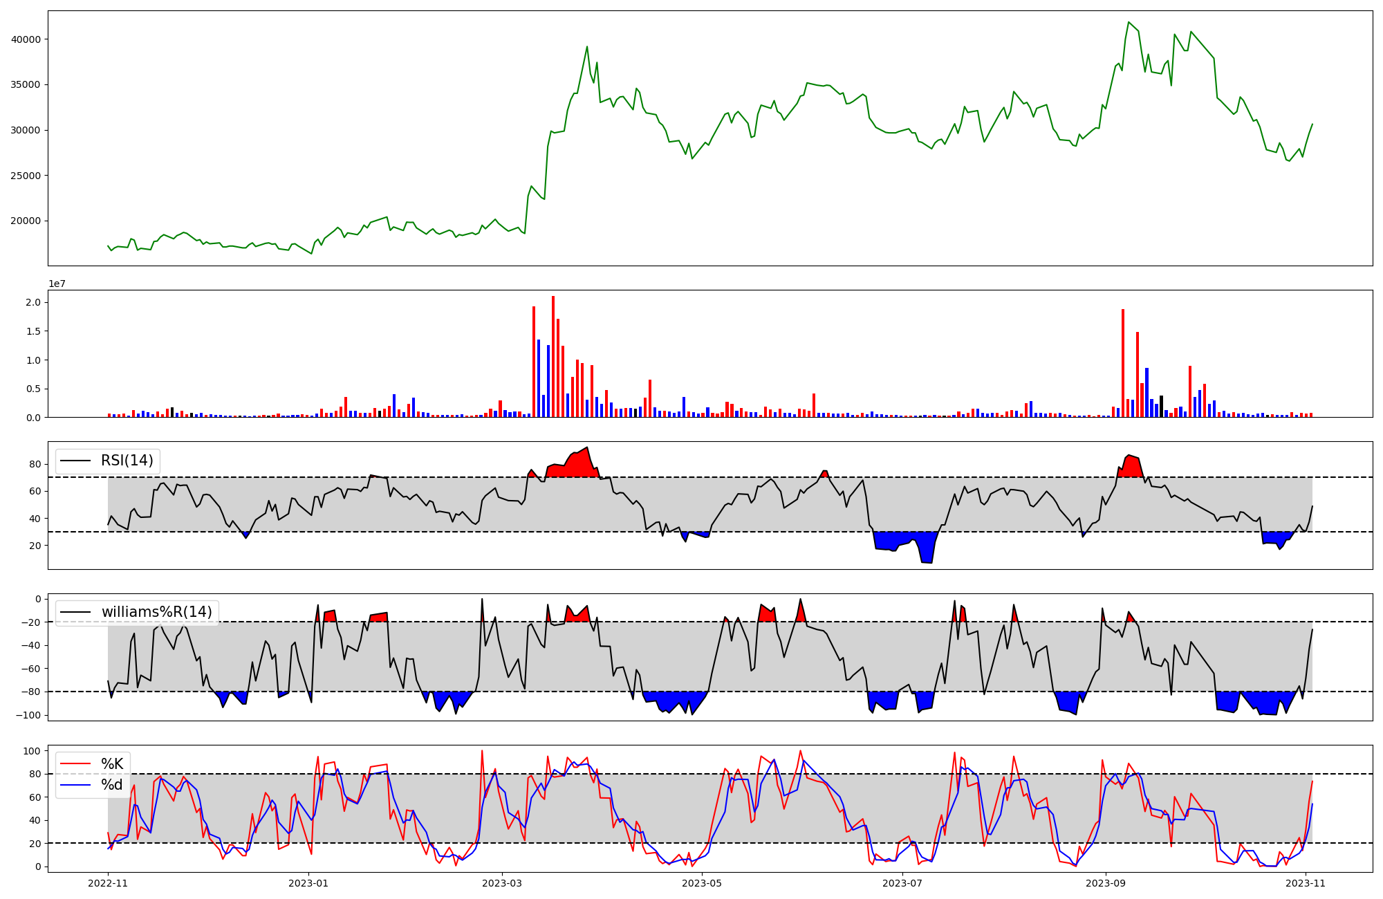The image size is (1383, 899).
Task: Select the 2023-05 x-axis date label
Action: pyautogui.click(x=702, y=883)
